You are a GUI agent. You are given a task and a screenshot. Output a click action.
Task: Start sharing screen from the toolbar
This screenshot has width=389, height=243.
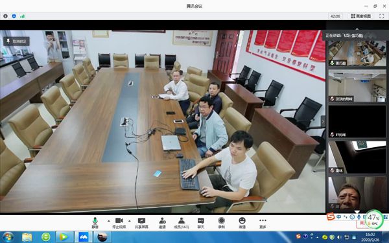[x=141, y=223]
